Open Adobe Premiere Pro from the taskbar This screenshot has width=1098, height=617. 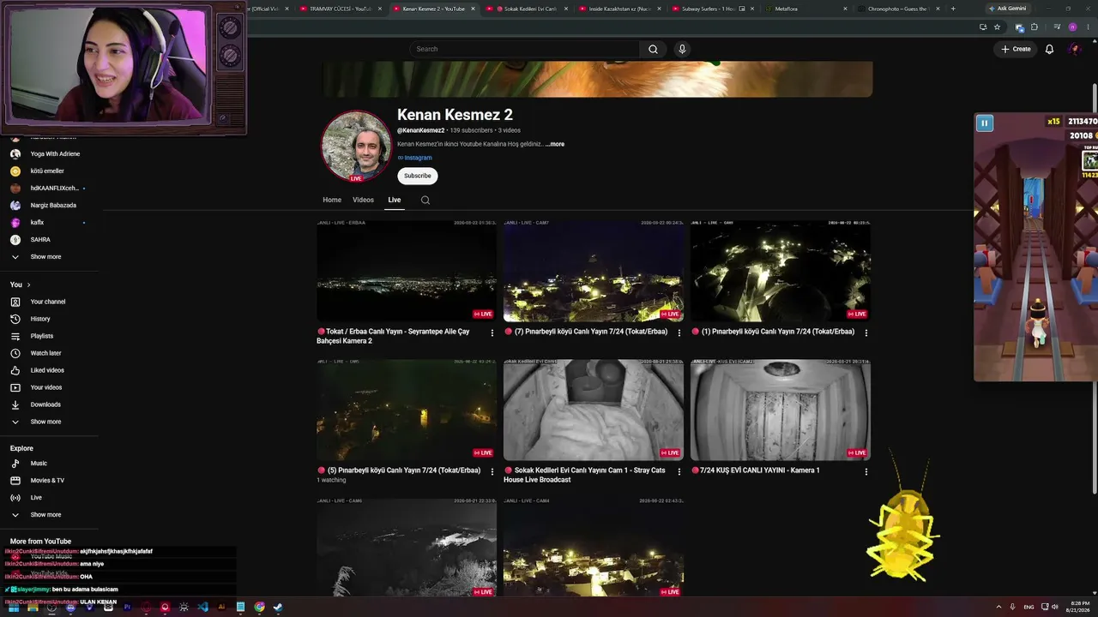tap(127, 607)
